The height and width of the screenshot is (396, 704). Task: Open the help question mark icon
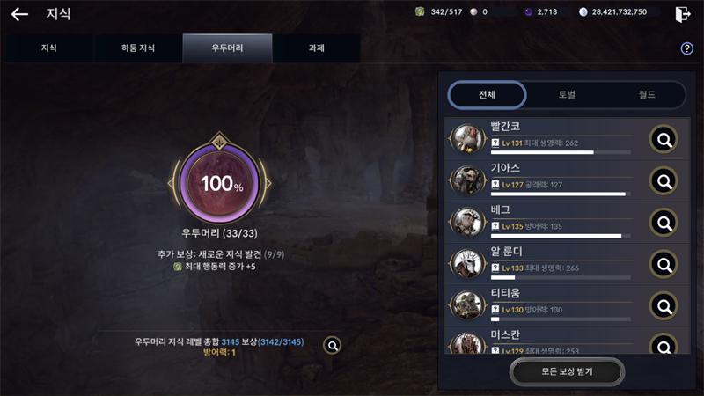point(686,48)
